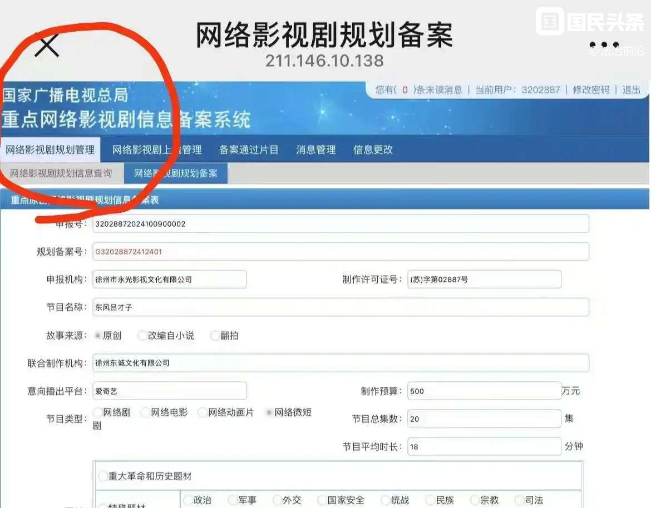
Task: Click the 制作预算 input field
Action: pyautogui.click(x=484, y=391)
